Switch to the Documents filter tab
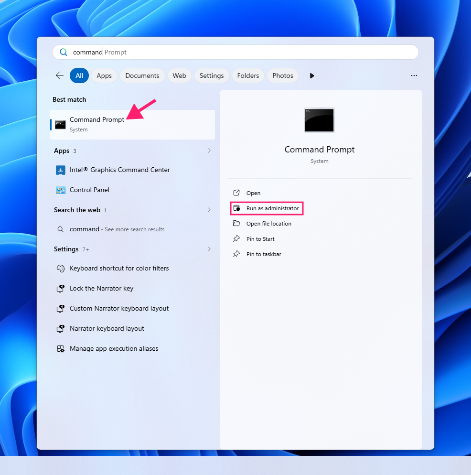 (142, 76)
